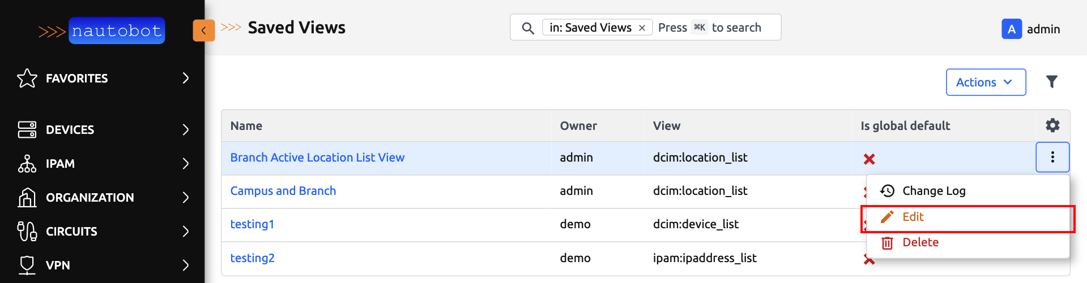Remove the 'in: Saved Views' search filter

pos(642,28)
